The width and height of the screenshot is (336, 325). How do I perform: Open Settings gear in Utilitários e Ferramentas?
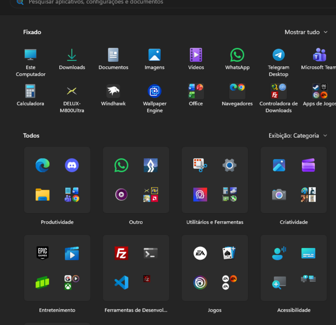[230, 165]
